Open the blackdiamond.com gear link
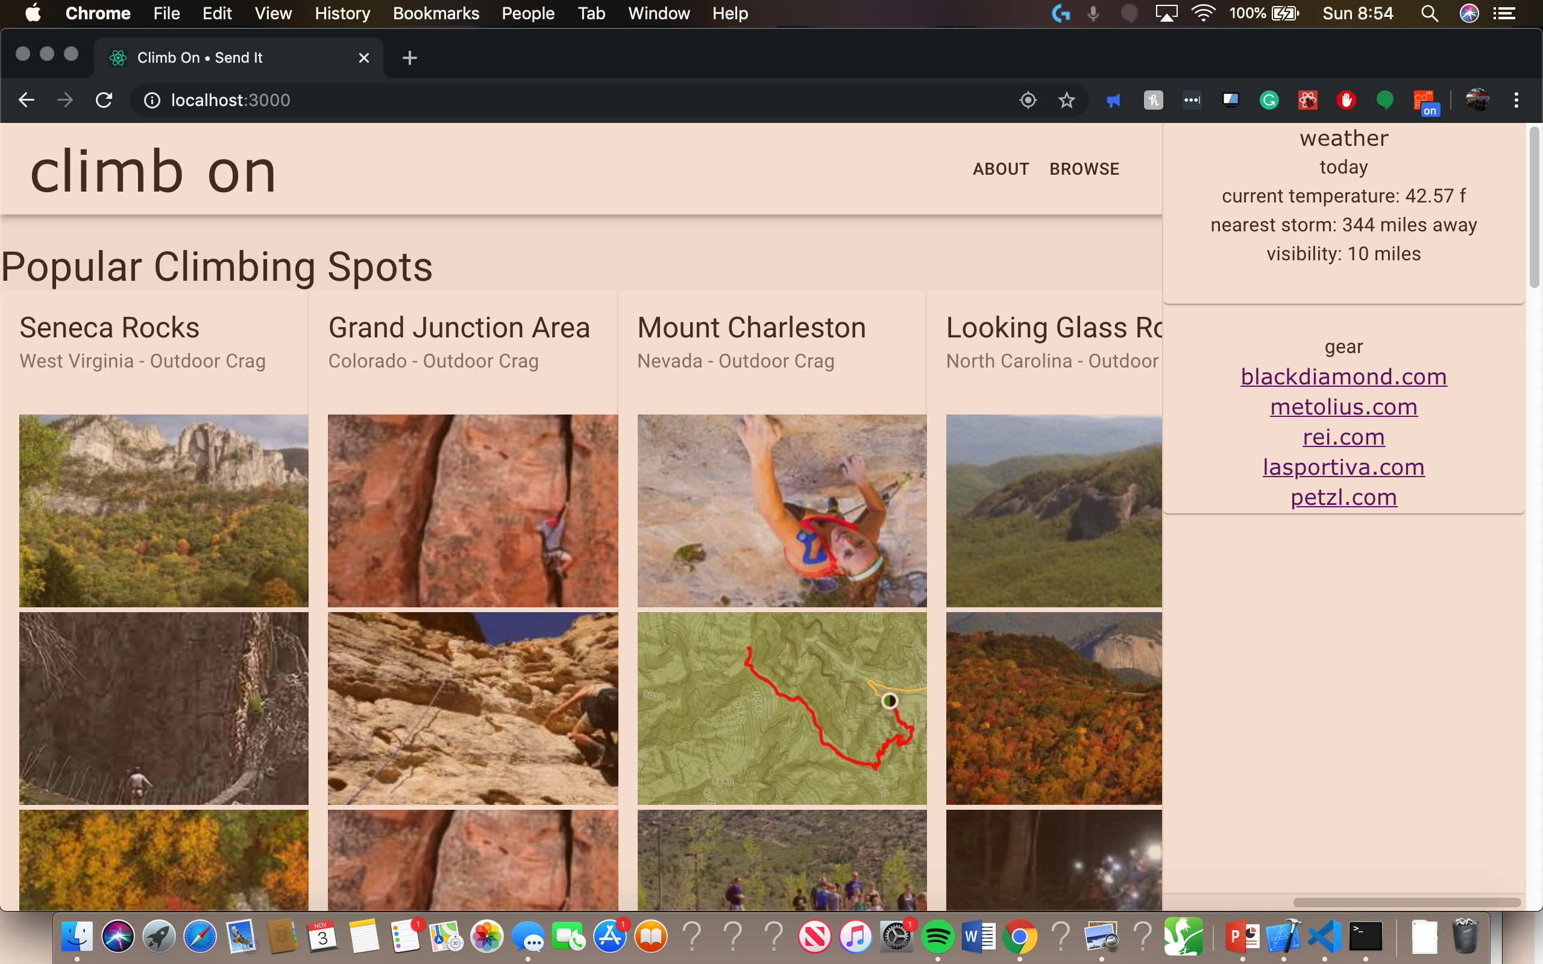The width and height of the screenshot is (1543, 964). click(x=1343, y=377)
